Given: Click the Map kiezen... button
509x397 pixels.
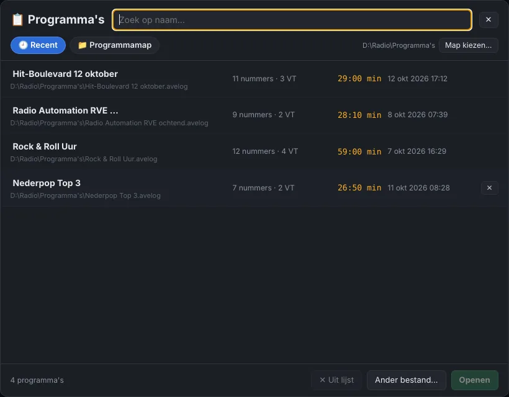Looking at the screenshot, I should [x=469, y=45].
